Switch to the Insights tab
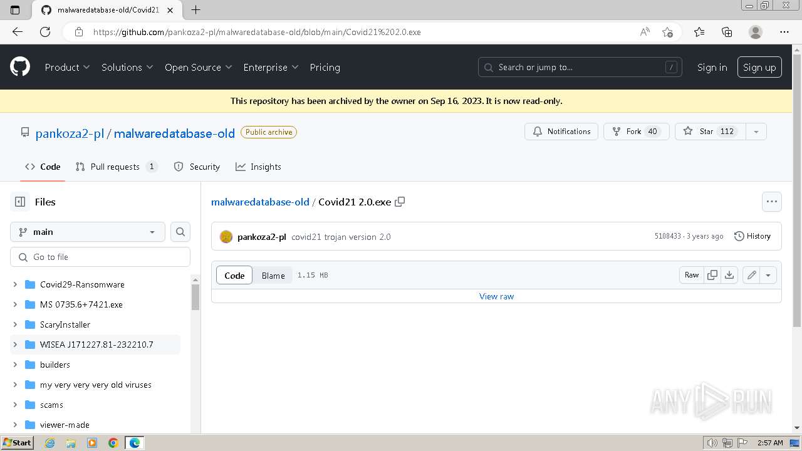802x451 pixels. (x=258, y=167)
